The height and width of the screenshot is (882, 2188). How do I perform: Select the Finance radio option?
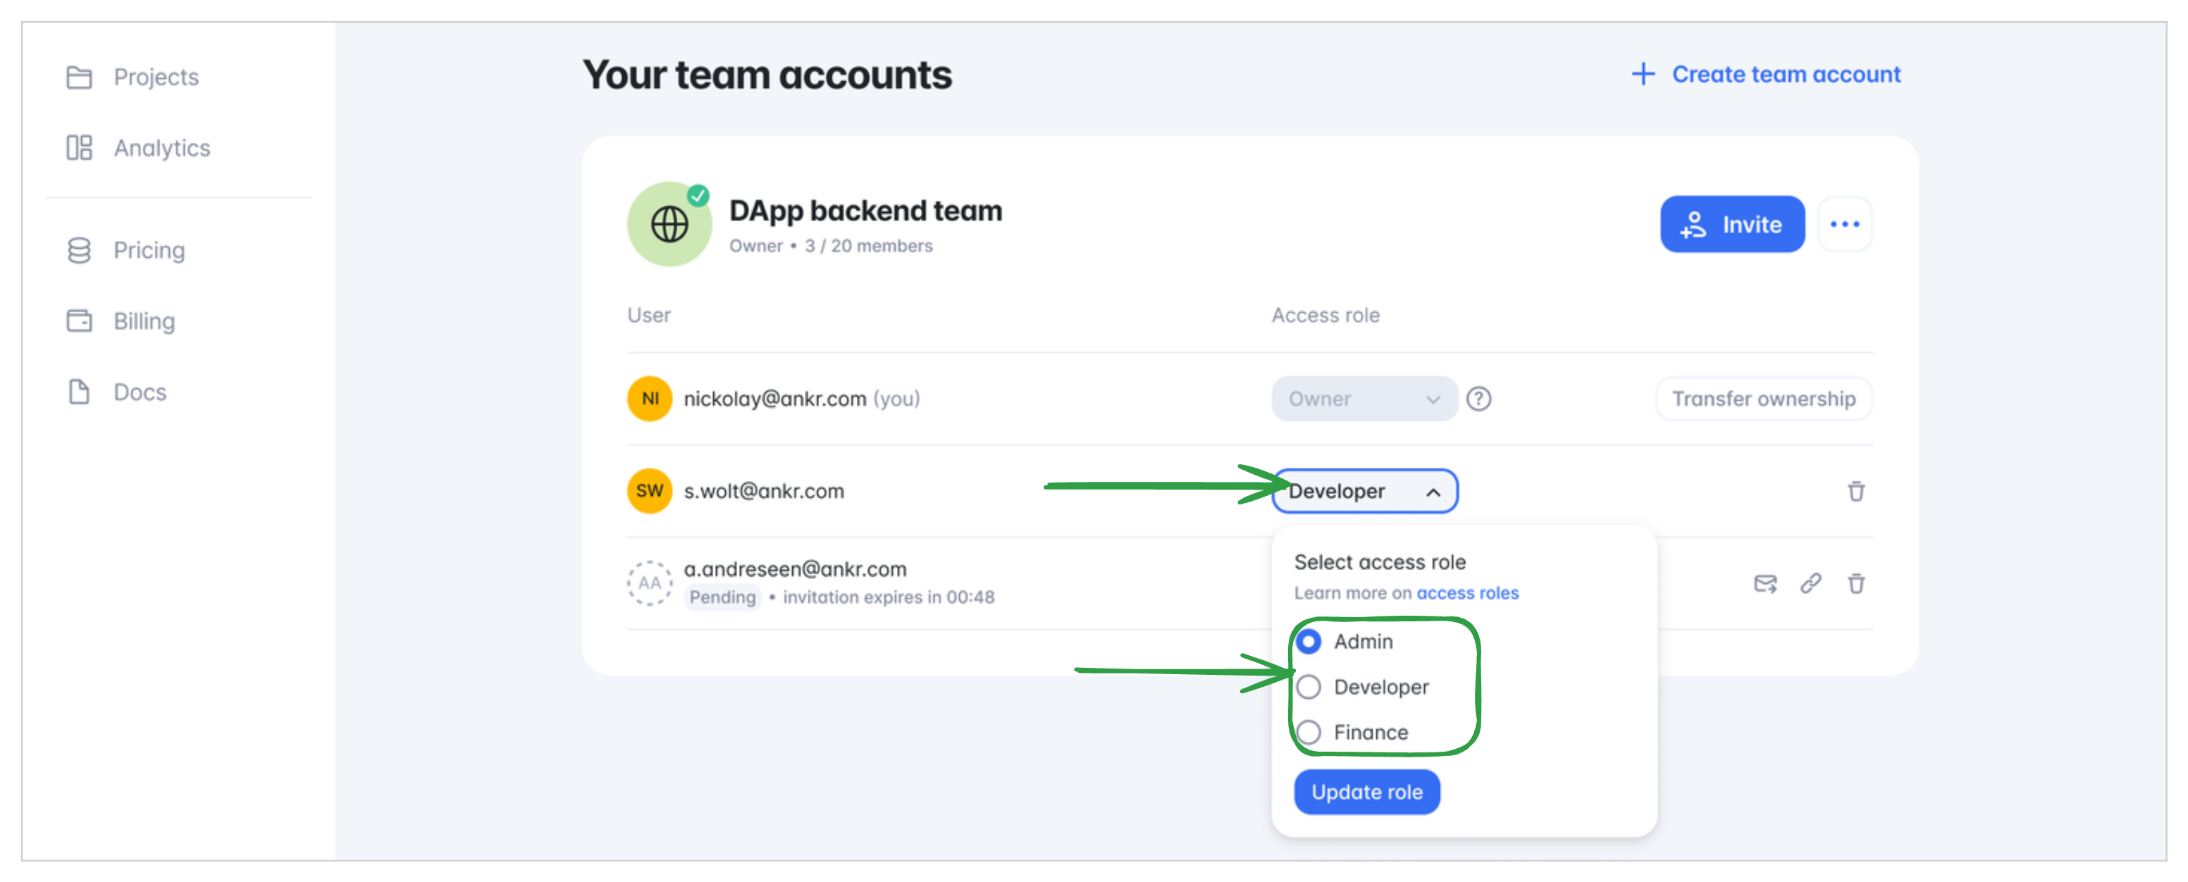[x=1308, y=732]
